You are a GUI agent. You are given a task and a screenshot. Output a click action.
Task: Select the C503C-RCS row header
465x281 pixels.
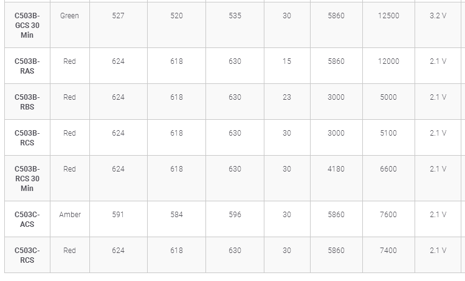click(x=27, y=255)
